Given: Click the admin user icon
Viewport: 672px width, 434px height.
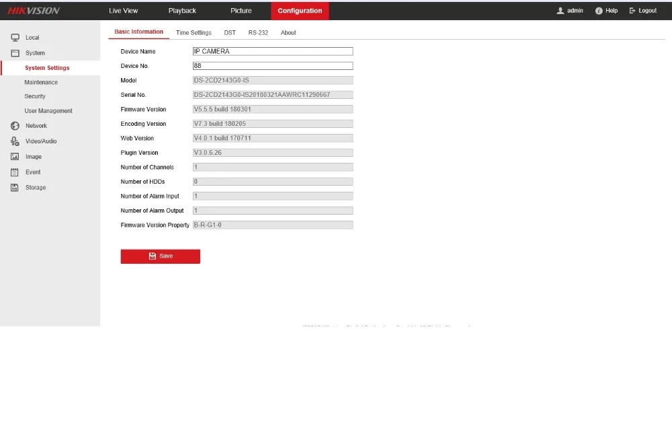Looking at the screenshot, I should point(560,11).
